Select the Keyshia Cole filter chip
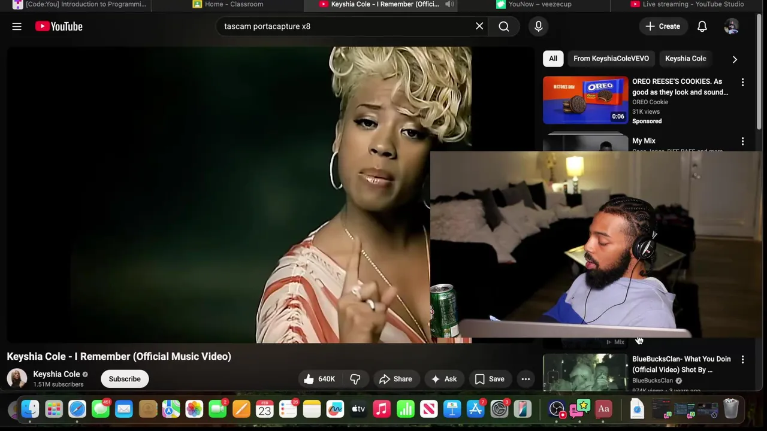Viewport: 767px width, 431px height. click(x=686, y=59)
